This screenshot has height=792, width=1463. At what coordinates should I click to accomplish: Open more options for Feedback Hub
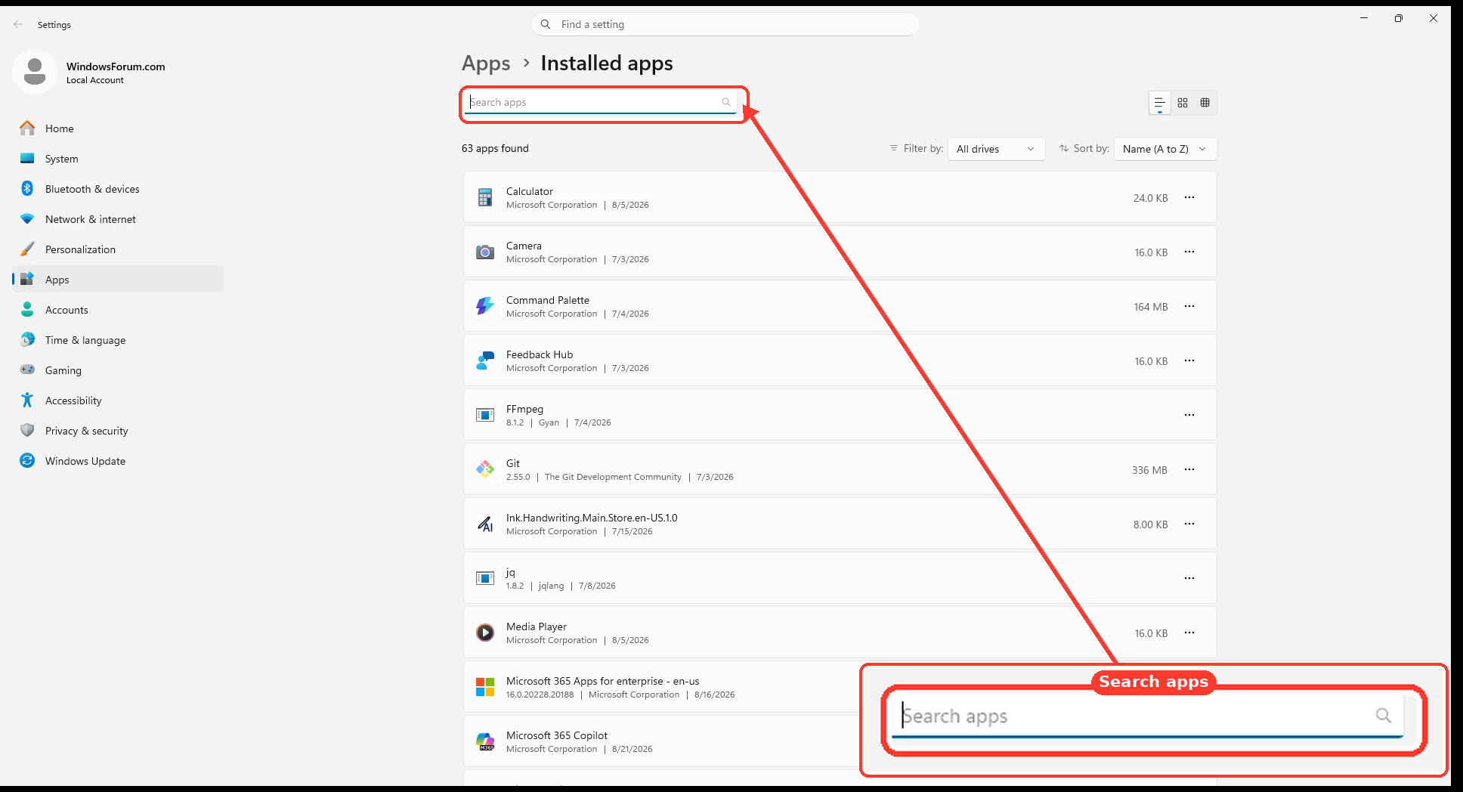[x=1189, y=361]
